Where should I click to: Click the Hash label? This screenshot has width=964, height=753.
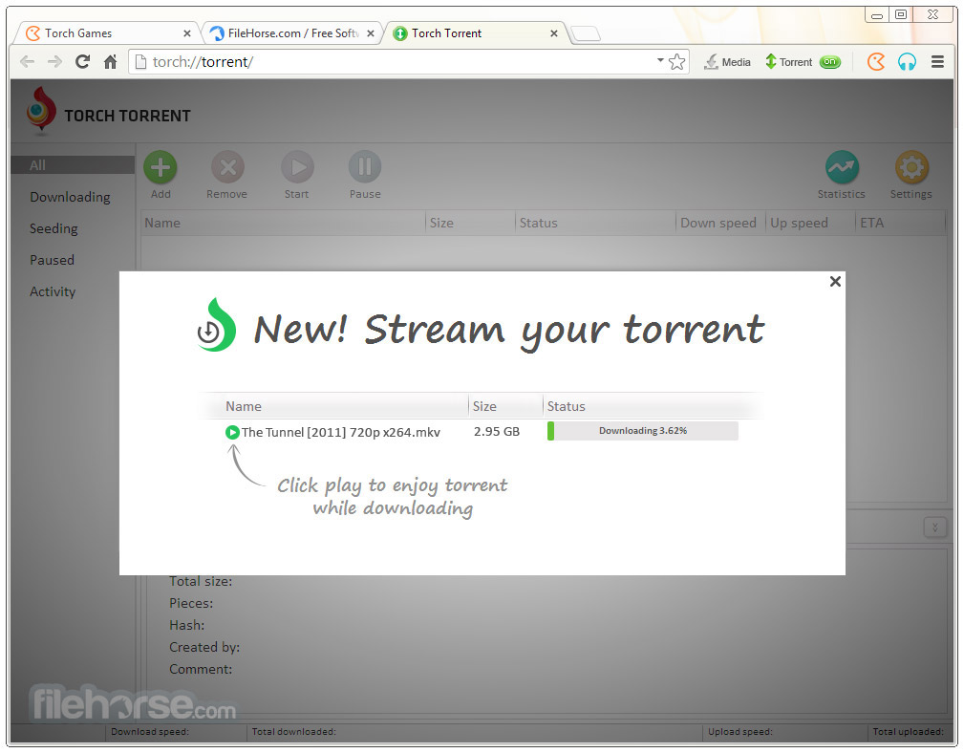(187, 625)
